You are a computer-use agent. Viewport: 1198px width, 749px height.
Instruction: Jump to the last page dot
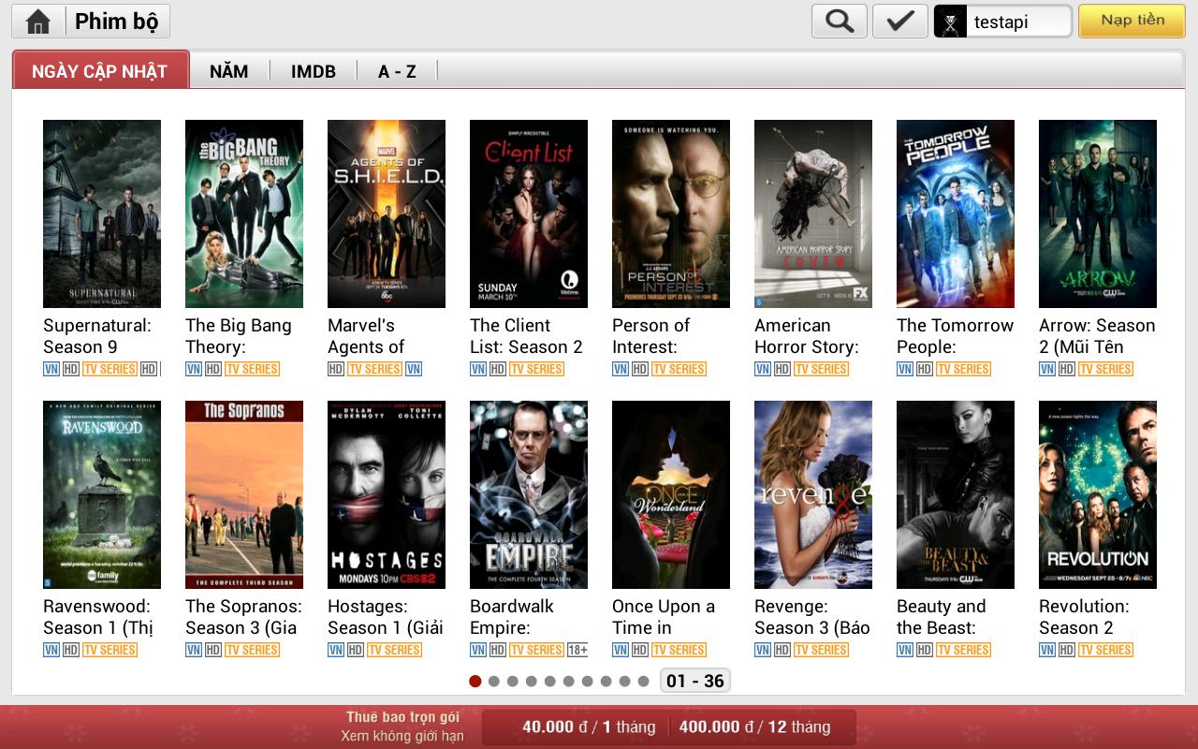point(643,681)
